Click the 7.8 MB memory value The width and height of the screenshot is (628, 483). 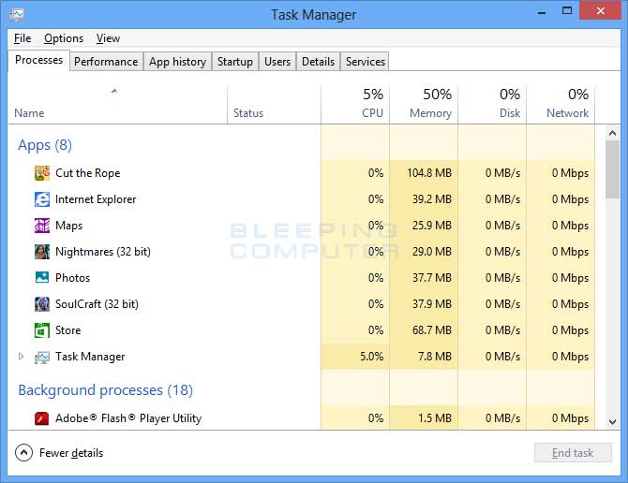pos(435,357)
